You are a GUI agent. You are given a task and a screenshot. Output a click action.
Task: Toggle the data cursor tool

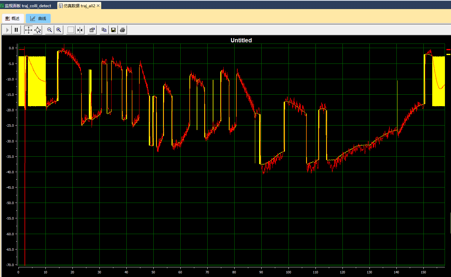tap(80, 30)
